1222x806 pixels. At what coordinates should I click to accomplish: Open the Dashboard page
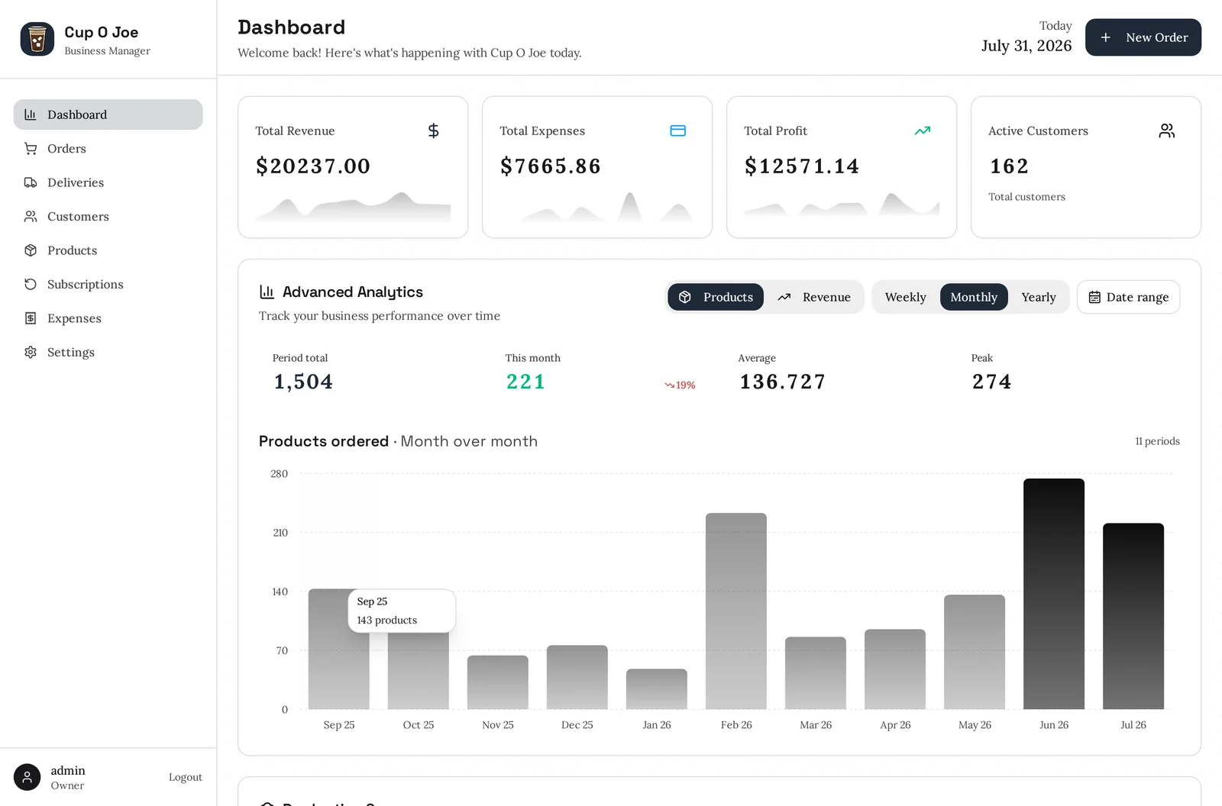(x=108, y=114)
